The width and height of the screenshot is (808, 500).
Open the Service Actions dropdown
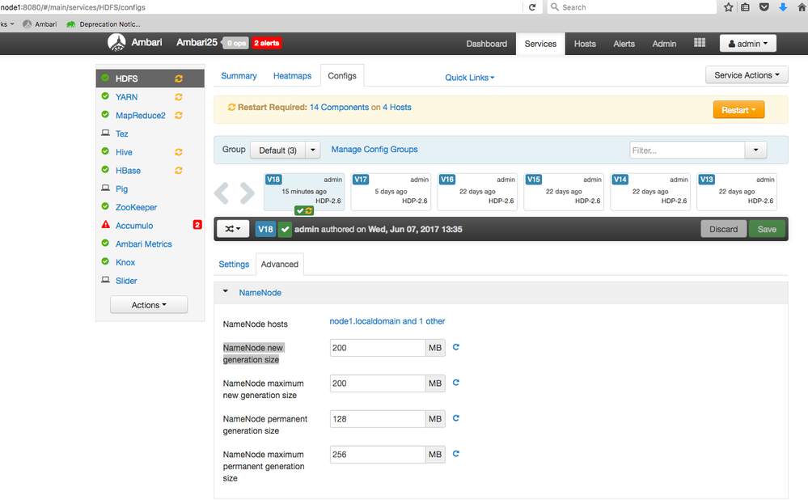click(747, 75)
